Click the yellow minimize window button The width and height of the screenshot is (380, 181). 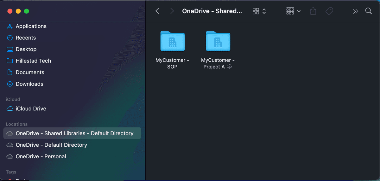pos(18,11)
